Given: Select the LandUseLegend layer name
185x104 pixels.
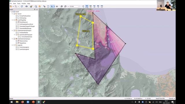Looking at the screenshot, I should point(24,49).
